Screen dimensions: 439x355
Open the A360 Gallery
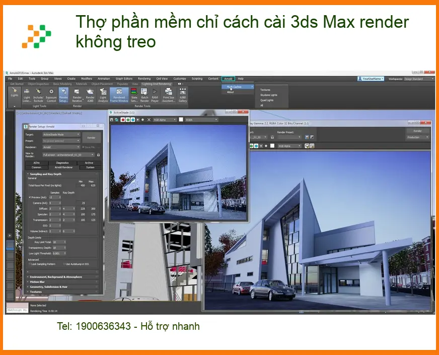tap(183, 95)
